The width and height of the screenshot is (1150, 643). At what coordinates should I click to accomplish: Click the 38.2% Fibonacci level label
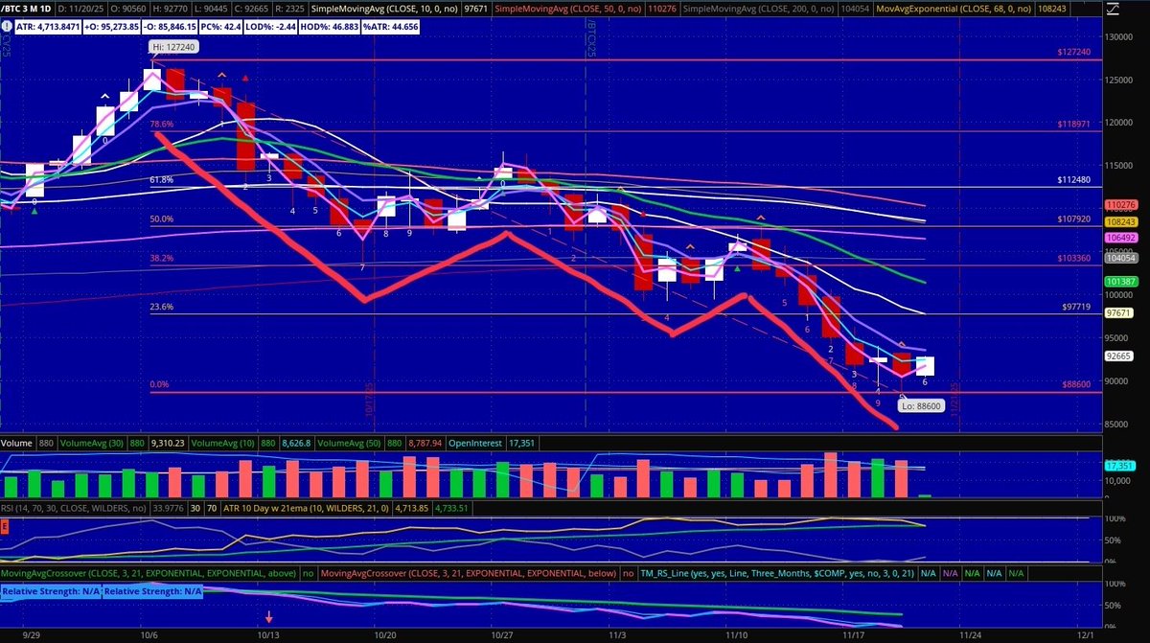161,258
